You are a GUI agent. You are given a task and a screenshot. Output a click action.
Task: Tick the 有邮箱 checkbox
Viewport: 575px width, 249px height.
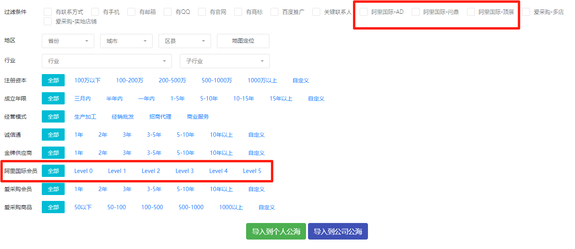[x=131, y=12]
